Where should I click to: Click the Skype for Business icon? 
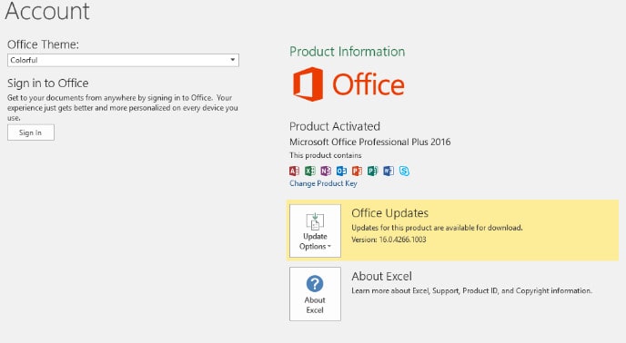coord(404,171)
